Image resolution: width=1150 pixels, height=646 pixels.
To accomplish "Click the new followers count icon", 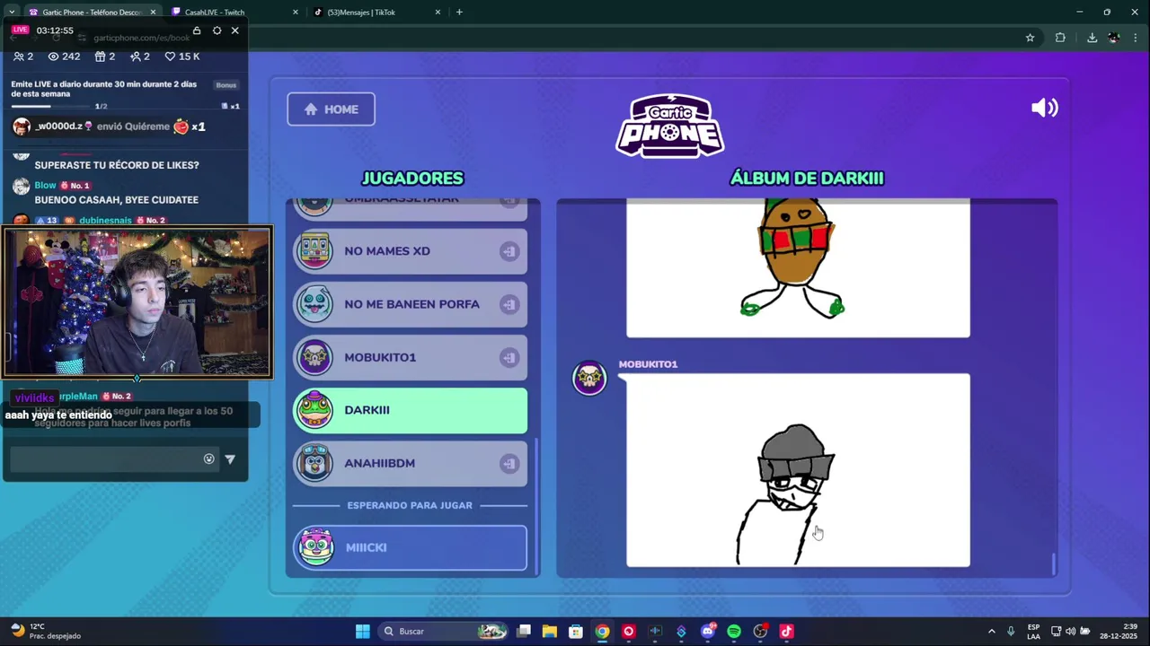I will click(136, 57).
